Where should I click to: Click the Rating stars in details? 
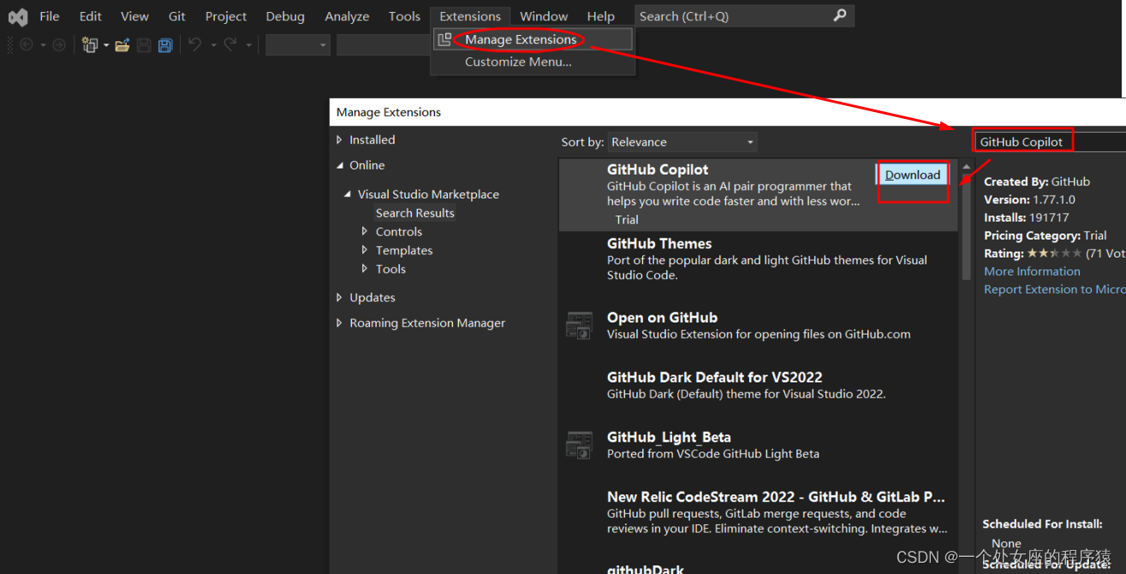[1054, 253]
